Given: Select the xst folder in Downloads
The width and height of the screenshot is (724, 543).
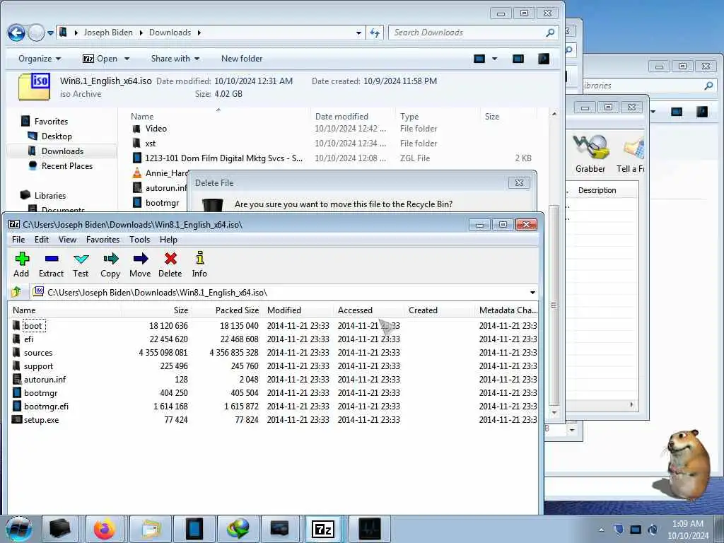Looking at the screenshot, I should click(150, 144).
